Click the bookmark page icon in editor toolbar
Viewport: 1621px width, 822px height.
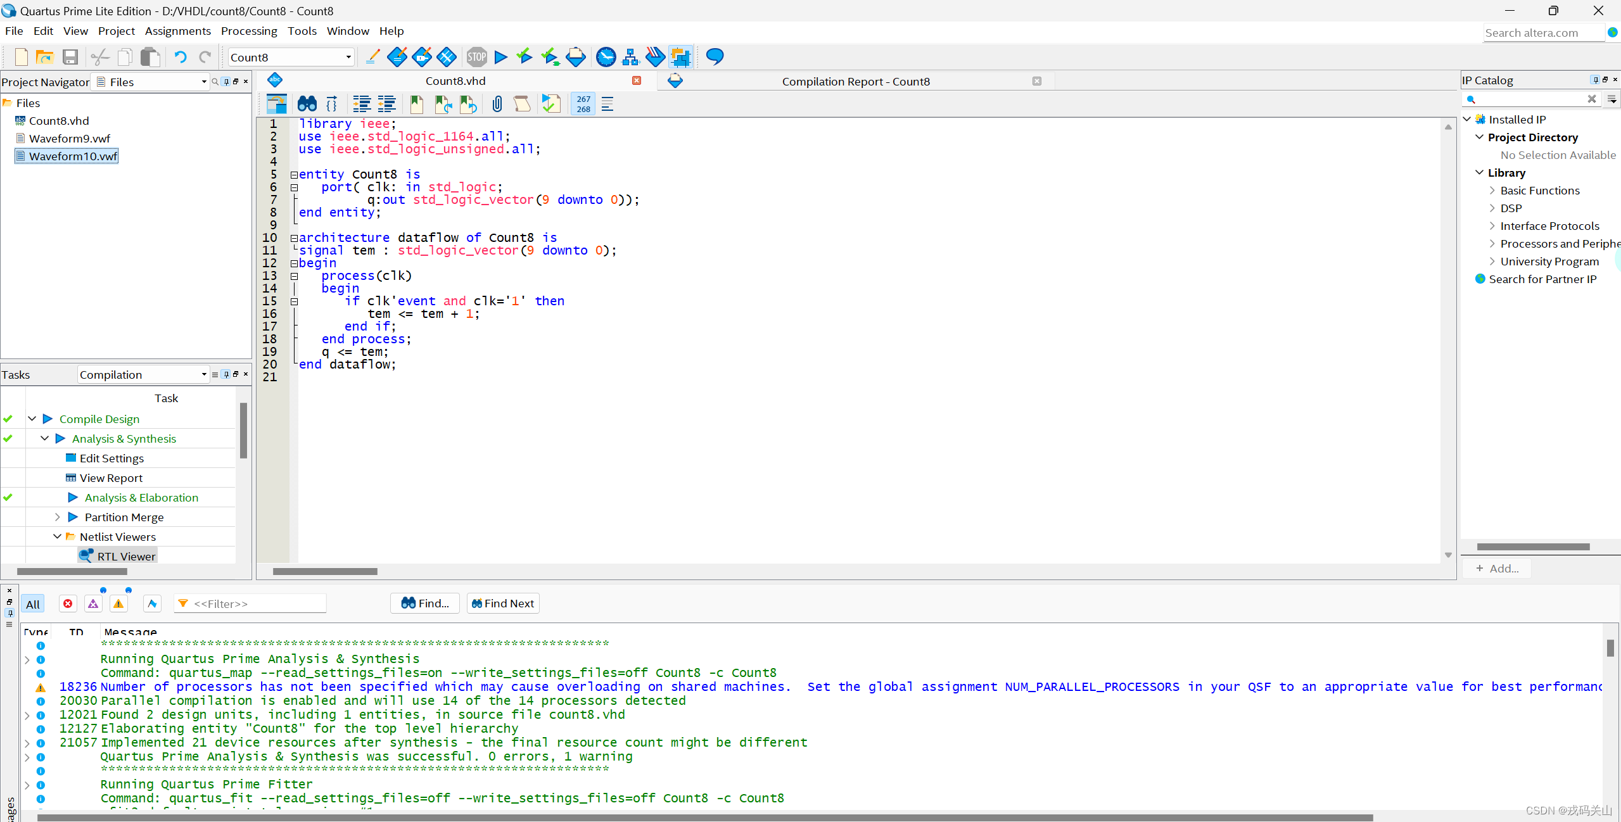[x=416, y=104]
